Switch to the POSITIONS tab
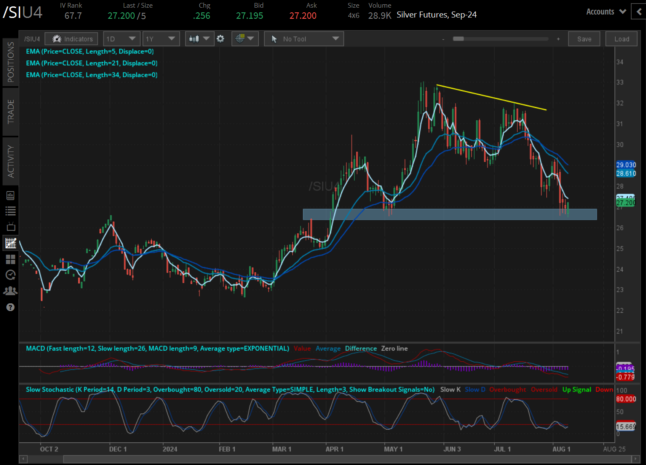646x465 pixels. click(x=11, y=62)
